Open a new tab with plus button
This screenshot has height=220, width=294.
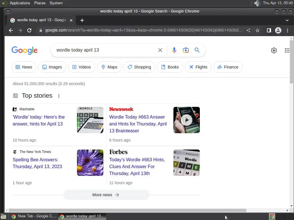click(82, 20)
